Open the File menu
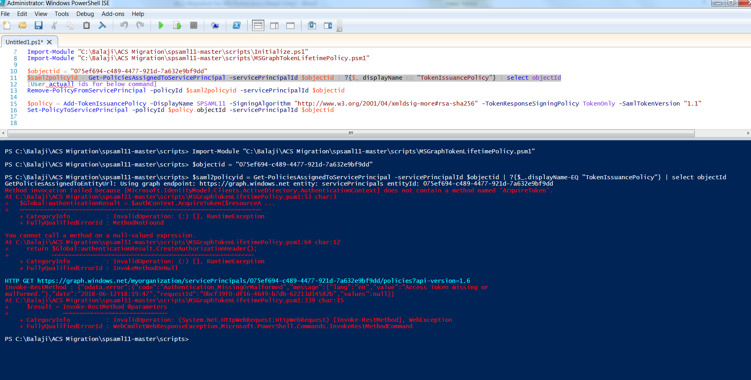This screenshot has width=751, height=380. point(5,14)
